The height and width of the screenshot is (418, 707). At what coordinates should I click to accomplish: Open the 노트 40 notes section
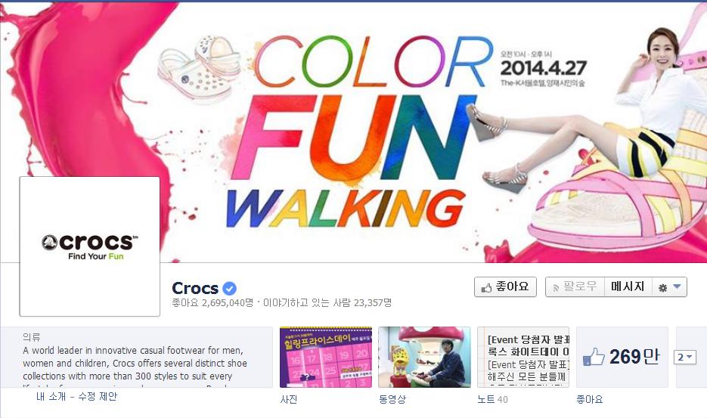tap(492, 400)
